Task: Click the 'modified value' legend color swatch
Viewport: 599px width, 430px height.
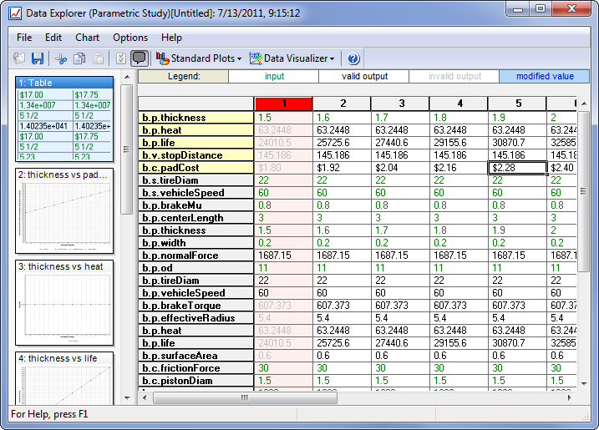Action: [545, 76]
